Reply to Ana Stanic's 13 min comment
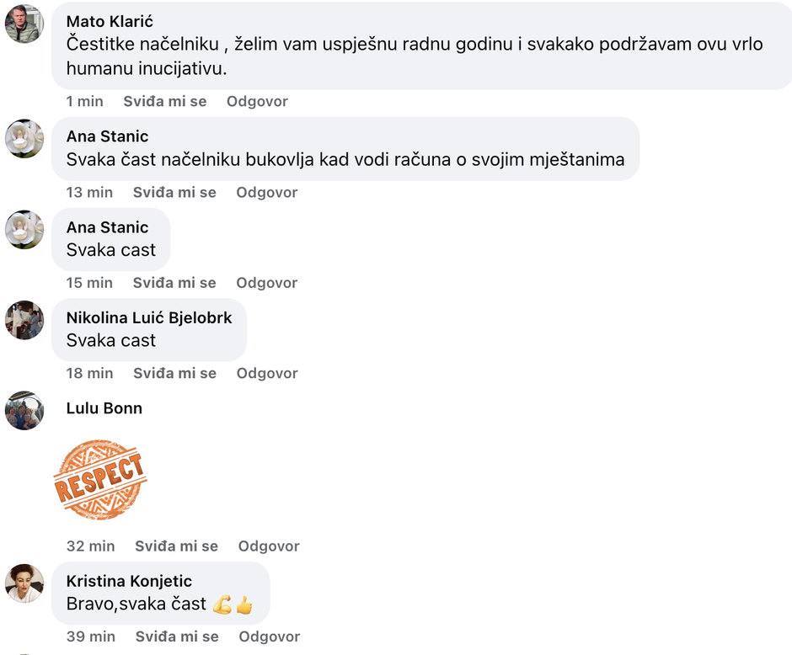The width and height of the screenshot is (792, 655). pyautogui.click(x=266, y=192)
